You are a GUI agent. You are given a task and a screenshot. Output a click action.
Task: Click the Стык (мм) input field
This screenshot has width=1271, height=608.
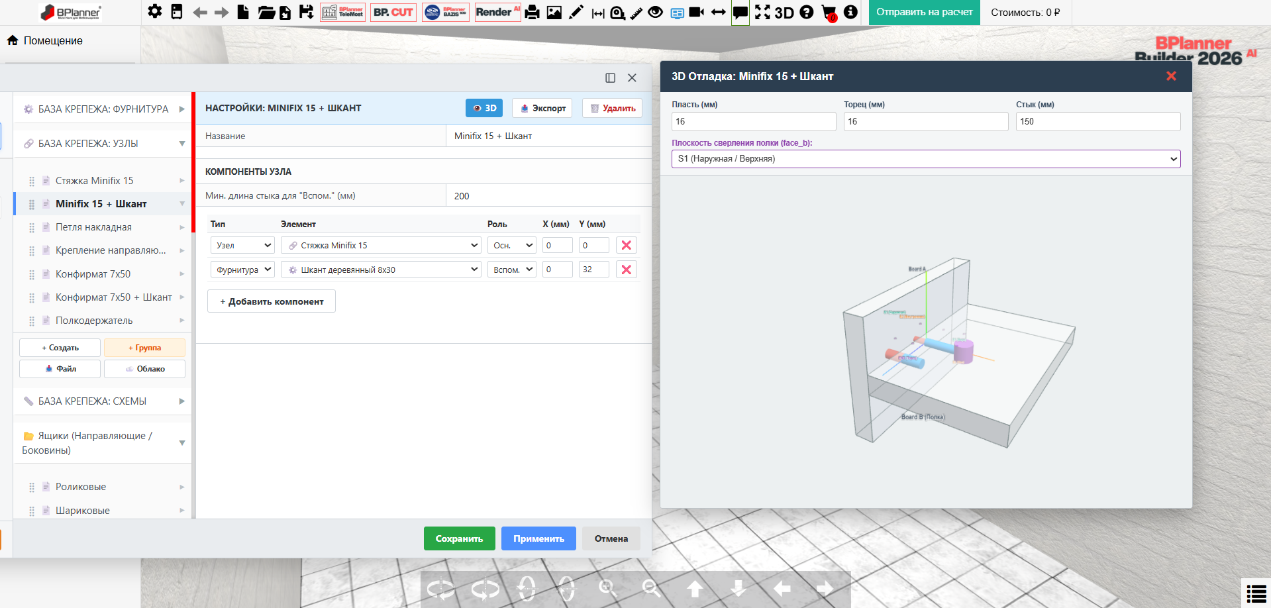(1098, 121)
